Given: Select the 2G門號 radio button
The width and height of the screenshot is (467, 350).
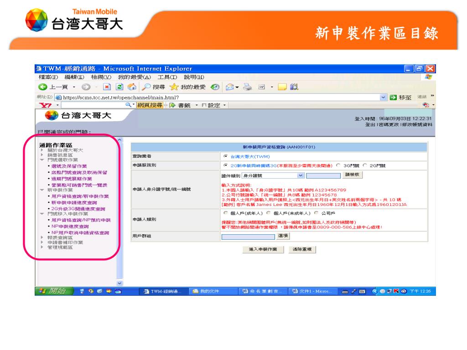Looking at the screenshot, I should pyautogui.click(x=364, y=165).
